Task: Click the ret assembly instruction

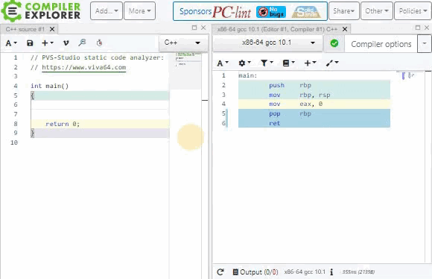Action: (274, 123)
